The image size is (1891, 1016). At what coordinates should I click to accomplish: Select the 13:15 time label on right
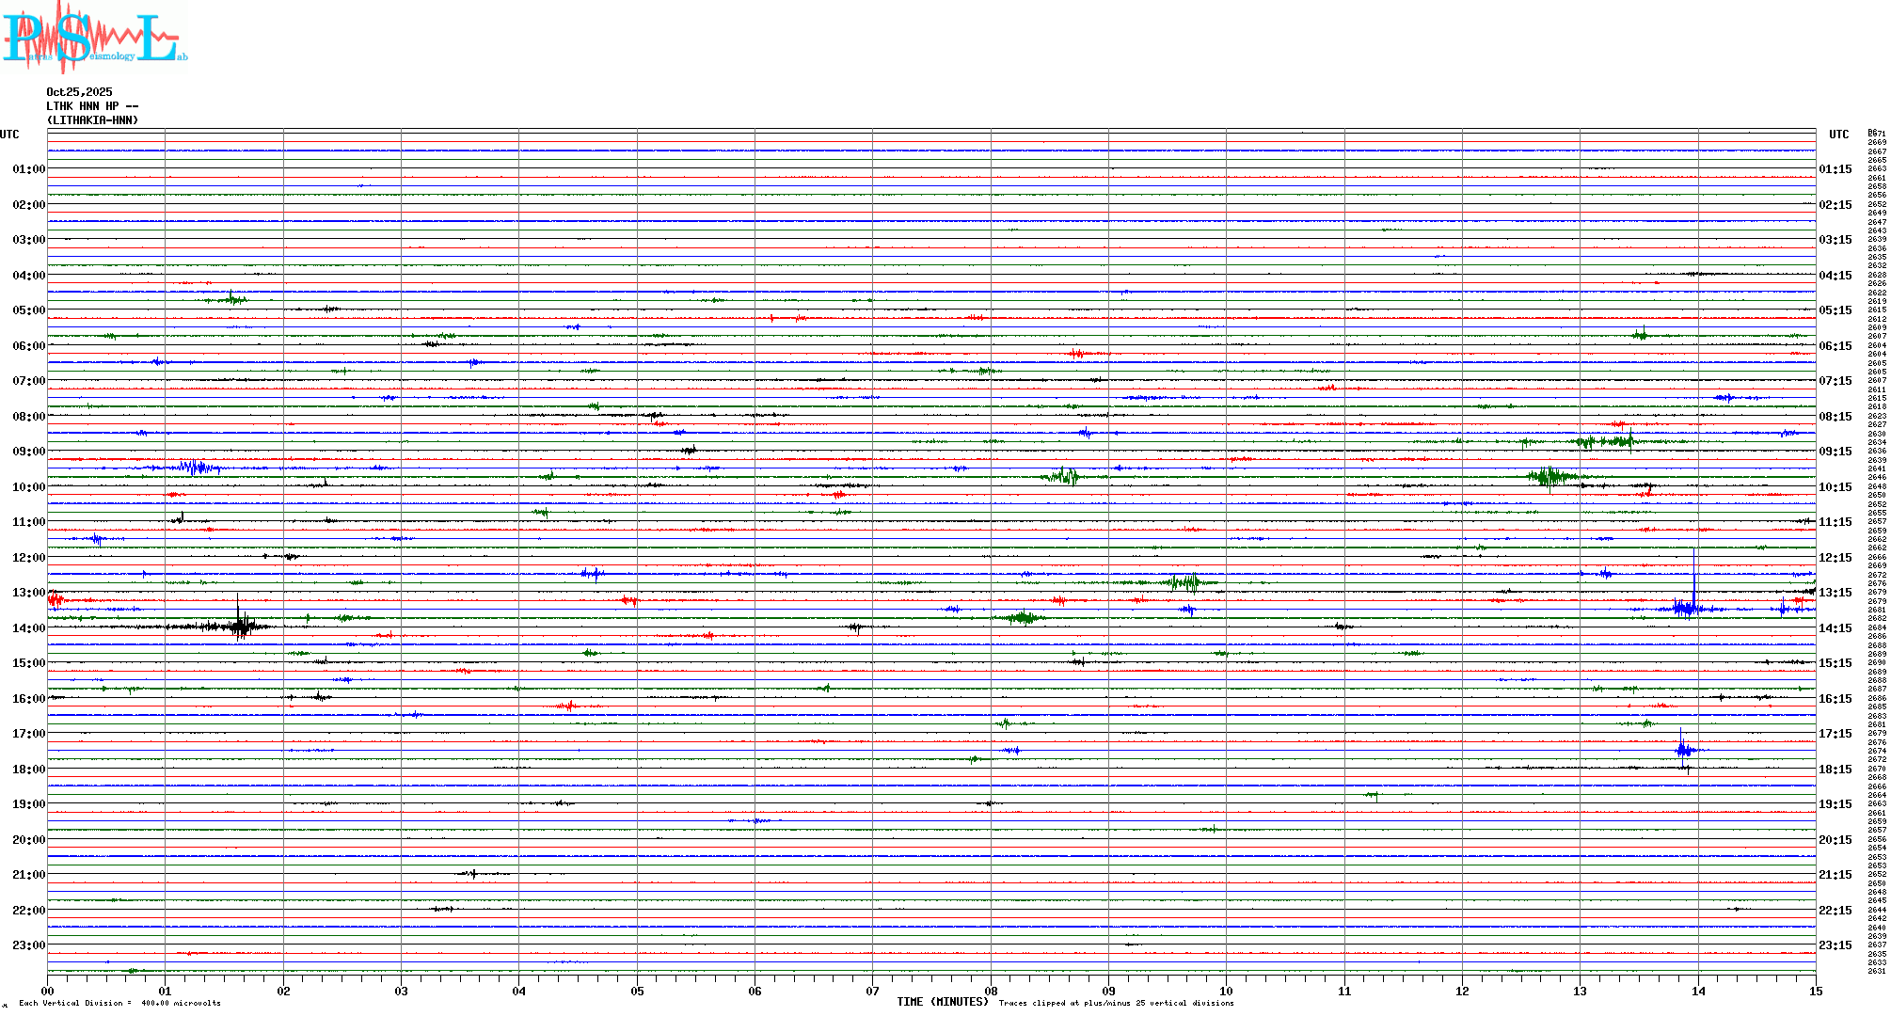[x=1835, y=593]
